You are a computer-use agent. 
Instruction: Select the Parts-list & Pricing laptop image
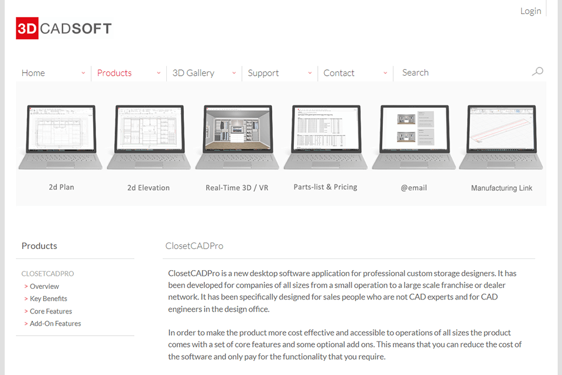[x=325, y=137]
